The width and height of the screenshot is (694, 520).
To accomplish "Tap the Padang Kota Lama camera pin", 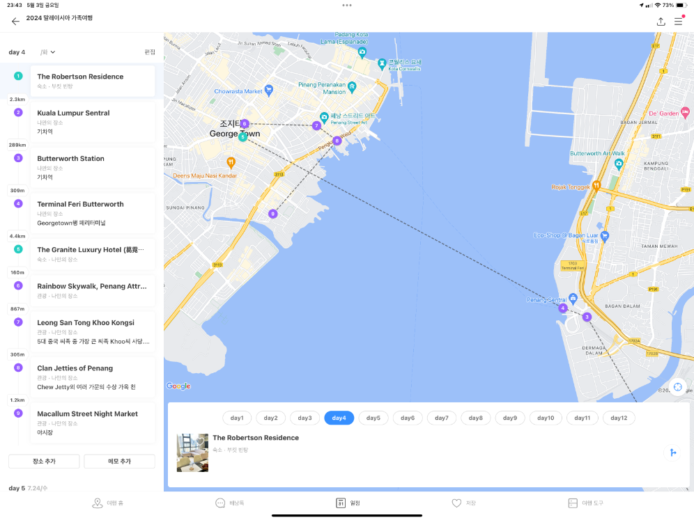I will click(362, 53).
